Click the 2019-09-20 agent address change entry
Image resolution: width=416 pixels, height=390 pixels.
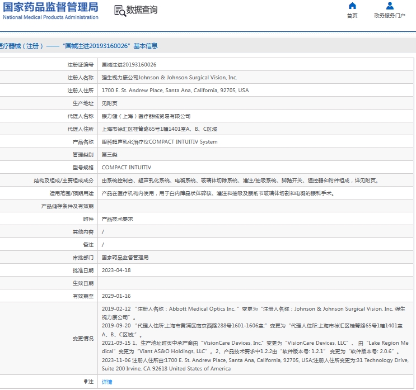point(252,330)
